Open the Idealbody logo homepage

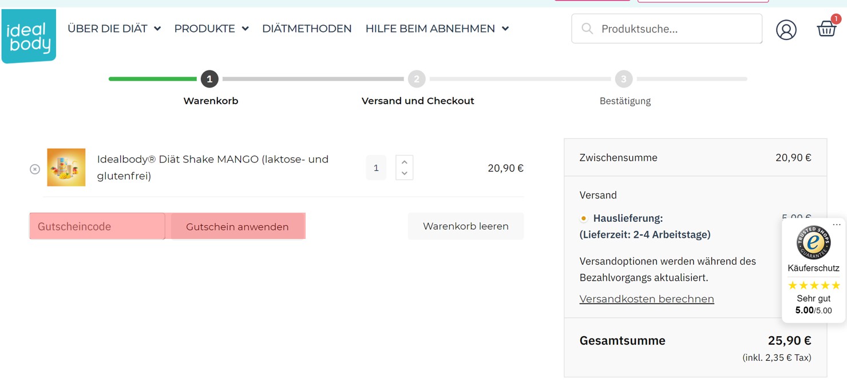29,36
